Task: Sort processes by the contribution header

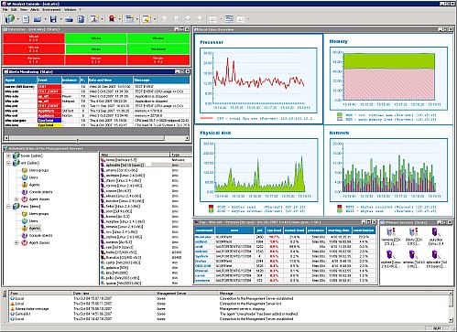Action: point(364,230)
